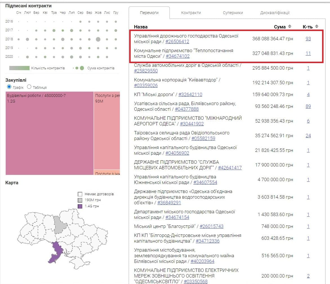330x284 pixels.
Task: Click the purple 1.4G грн legend swatch
Action: (80, 206)
